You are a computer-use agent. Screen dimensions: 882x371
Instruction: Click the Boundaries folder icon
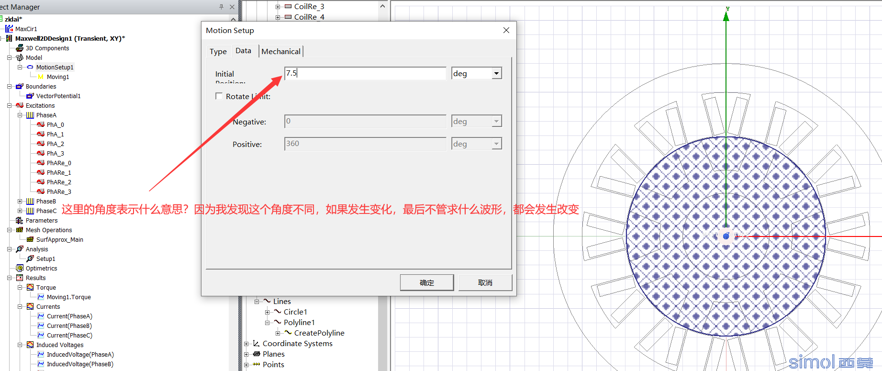tap(20, 86)
